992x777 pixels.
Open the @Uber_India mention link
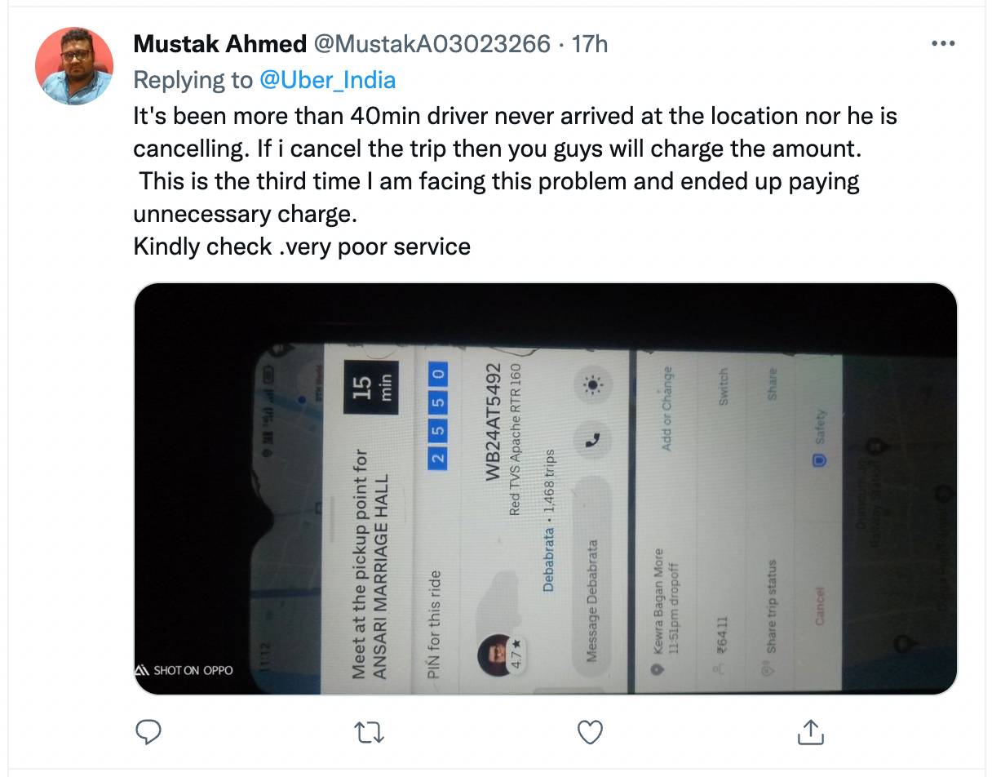coord(327,80)
